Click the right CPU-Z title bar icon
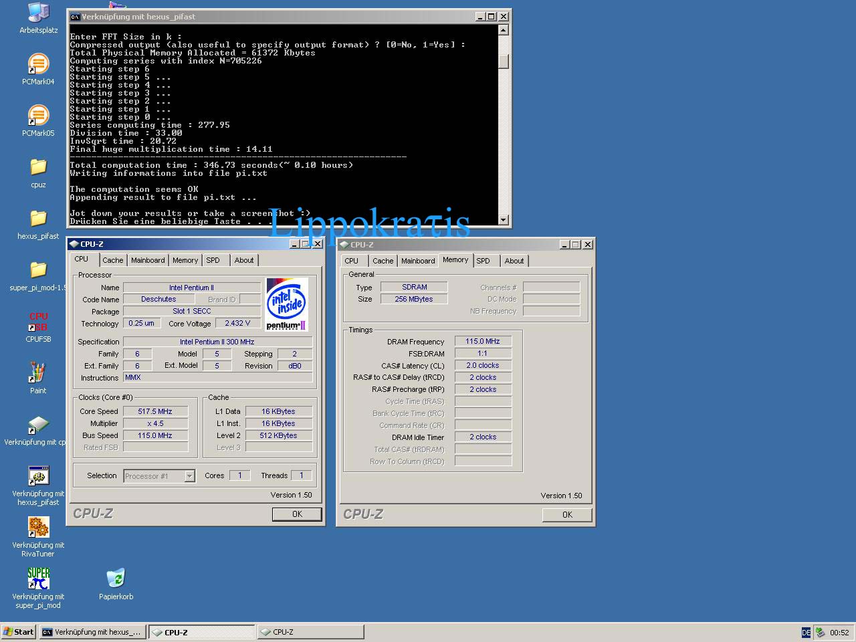Image resolution: width=856 pixels, height=642 pixels. (344, 245)
